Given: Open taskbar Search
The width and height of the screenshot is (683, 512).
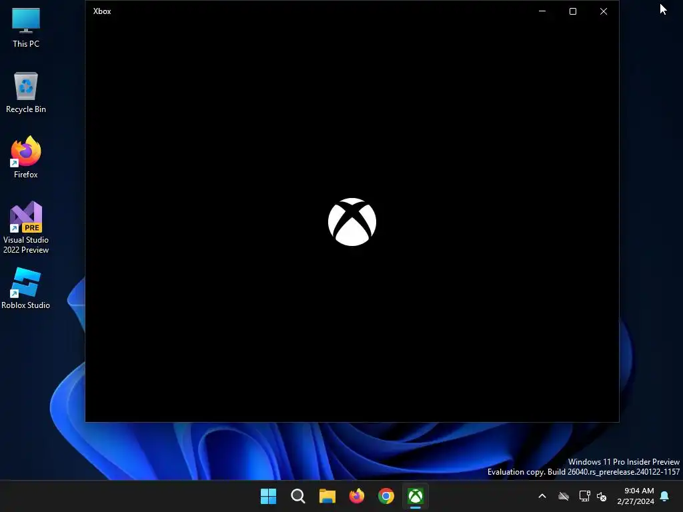Looking at the screenshot, I should (298, 496).
